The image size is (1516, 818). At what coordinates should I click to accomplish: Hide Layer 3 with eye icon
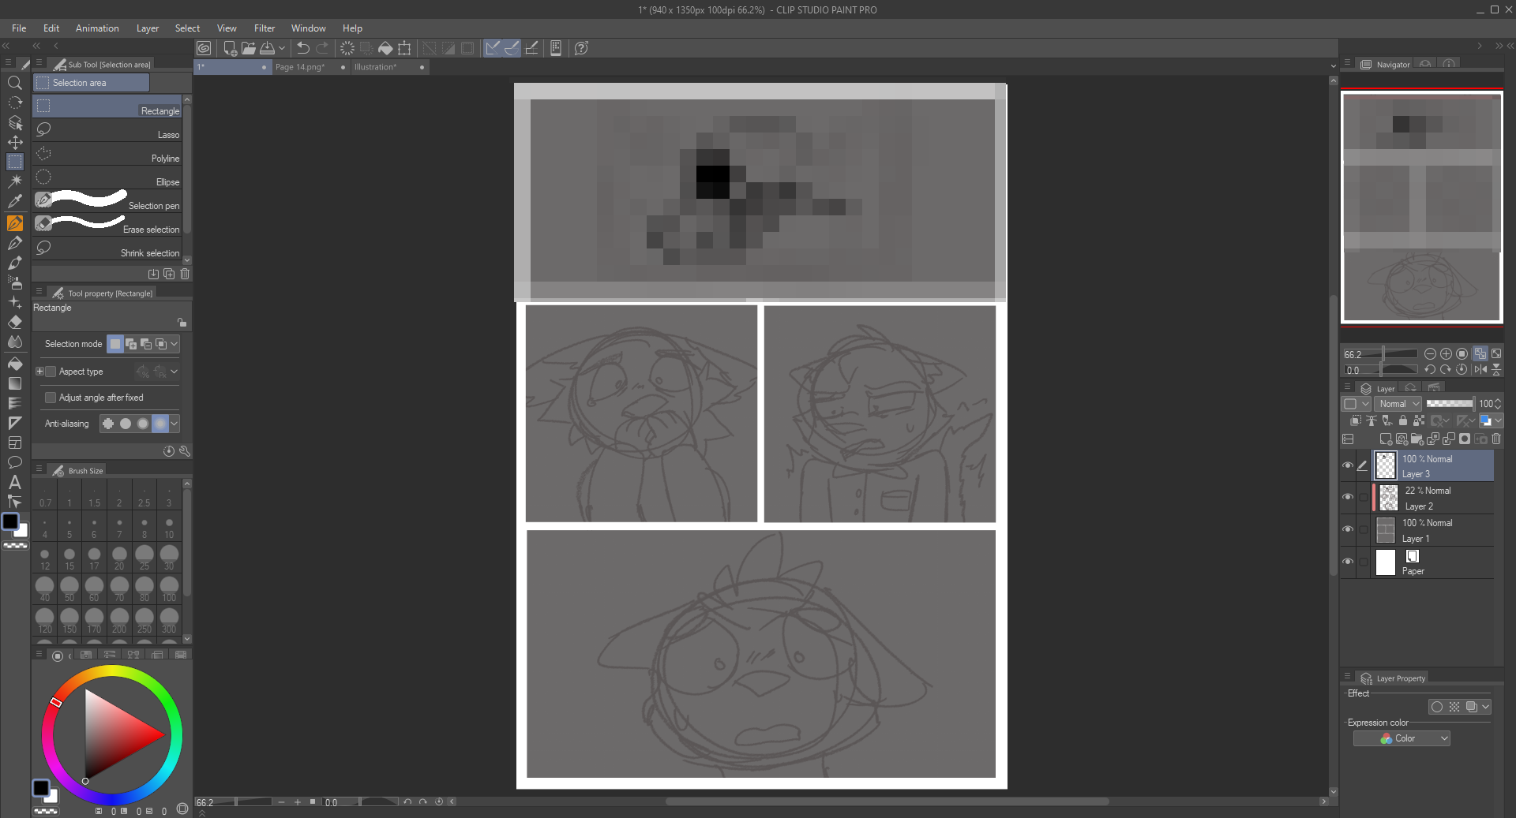(x=1348, y=465)
